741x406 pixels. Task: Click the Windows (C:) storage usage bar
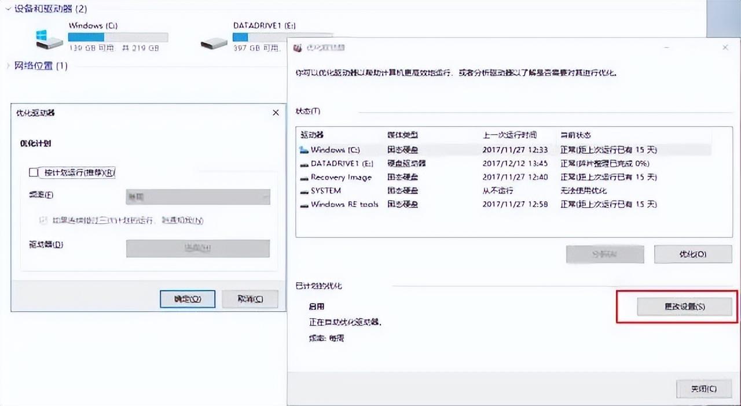[x=118, y=38]
